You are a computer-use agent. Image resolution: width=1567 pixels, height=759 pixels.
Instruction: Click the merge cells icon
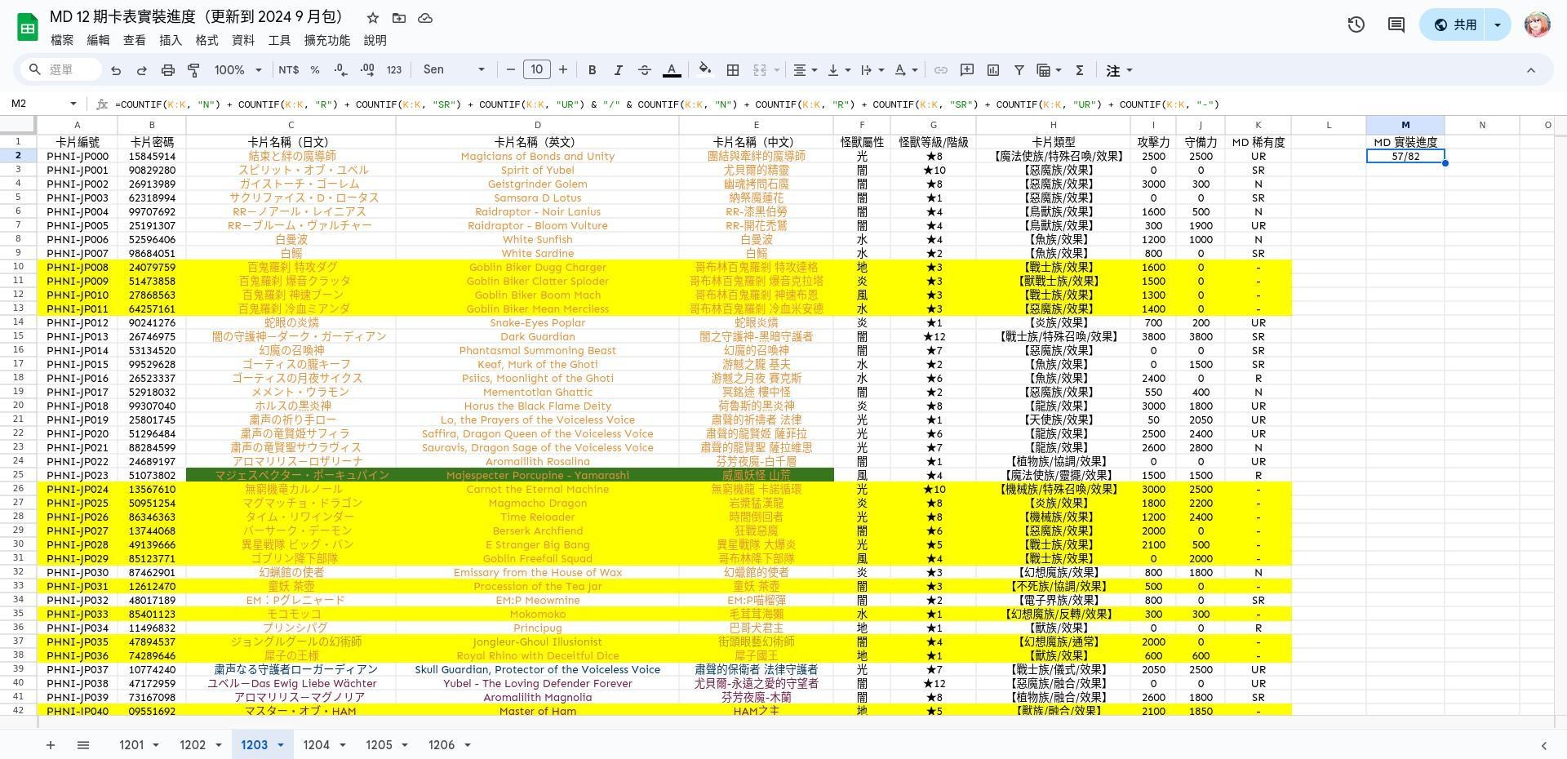coord(759,70)
